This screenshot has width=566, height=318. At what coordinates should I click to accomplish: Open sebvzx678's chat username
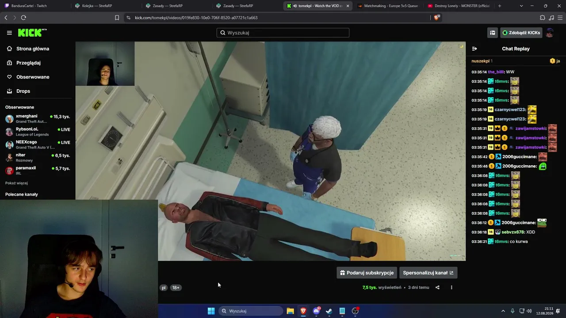513,232
